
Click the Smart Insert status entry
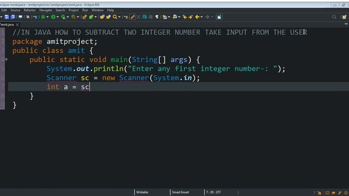pos(180,192)
